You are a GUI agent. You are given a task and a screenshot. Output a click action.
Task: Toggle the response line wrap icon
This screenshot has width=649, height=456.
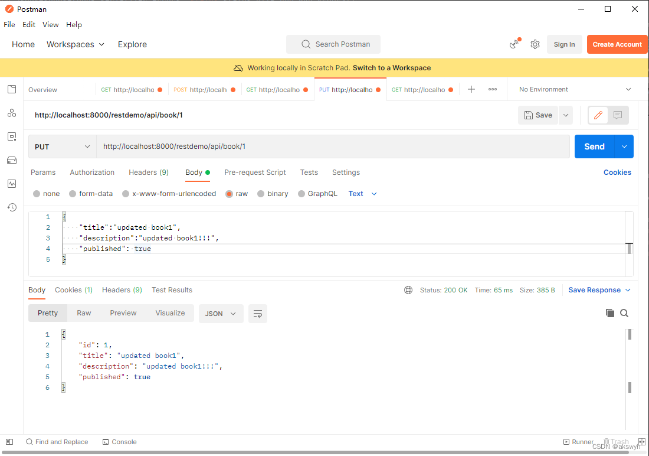coord(257,314)
